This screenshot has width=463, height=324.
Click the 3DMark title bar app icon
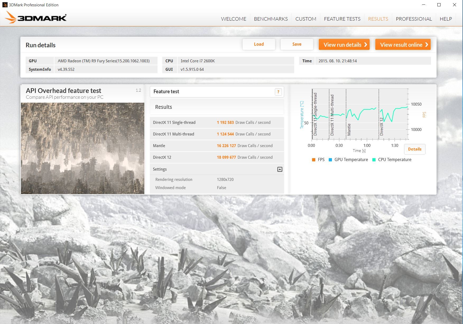(x=5, y=5)
